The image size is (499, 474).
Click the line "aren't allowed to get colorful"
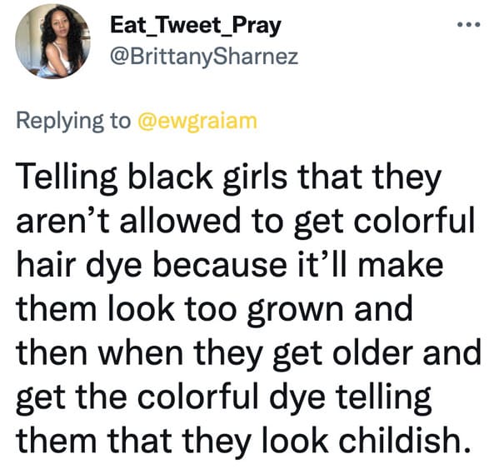(x=246, y=222)
